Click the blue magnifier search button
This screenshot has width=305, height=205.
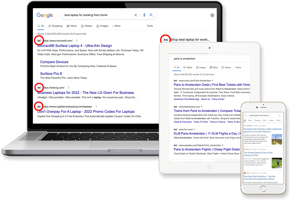(x=151, y=15)
